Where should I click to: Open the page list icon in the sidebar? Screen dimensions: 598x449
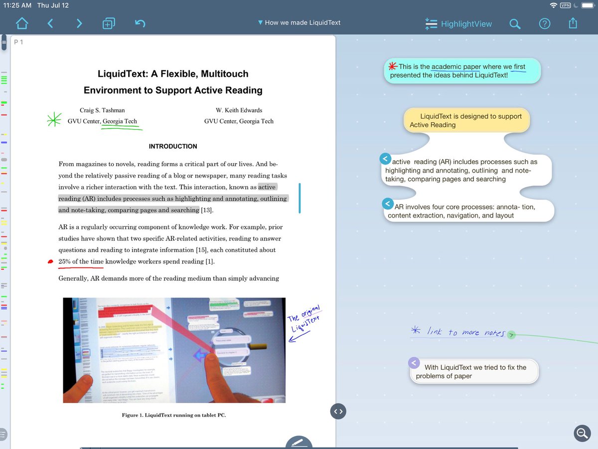(x=4, y=434)
